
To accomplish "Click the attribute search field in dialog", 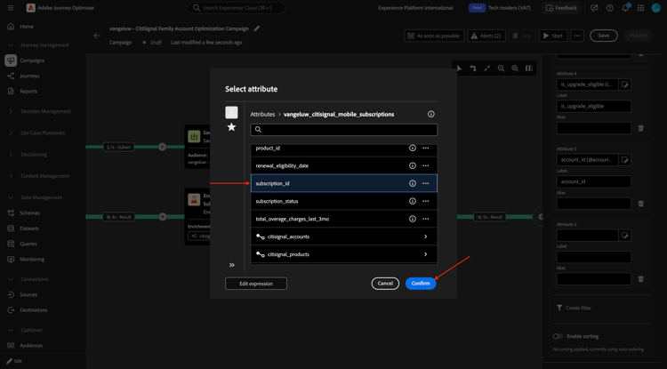I will tap(343, 130).
